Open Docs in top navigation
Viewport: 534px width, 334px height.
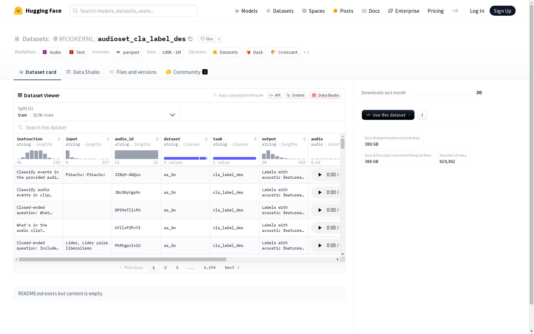coord(370,11)
